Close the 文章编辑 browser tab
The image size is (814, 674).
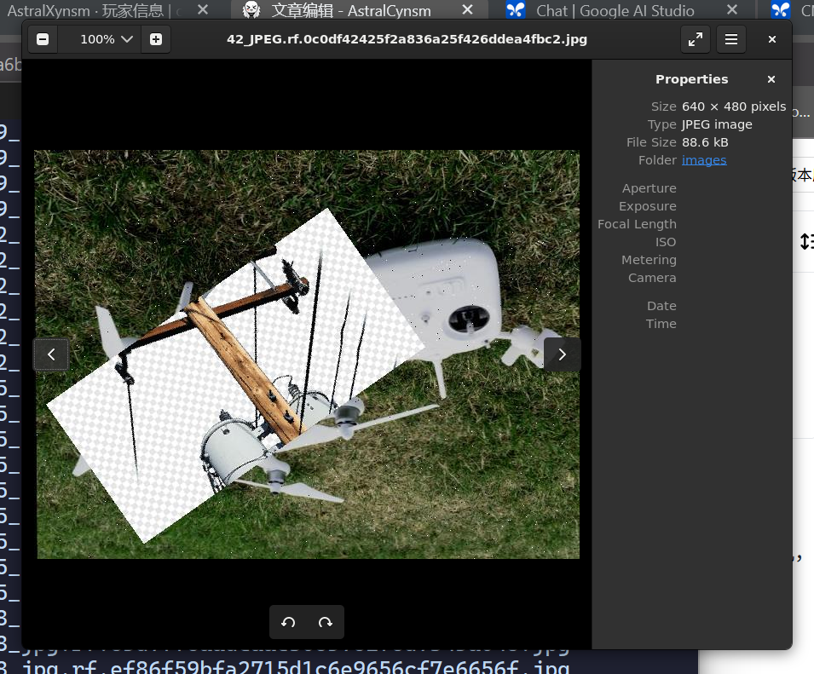467,10
